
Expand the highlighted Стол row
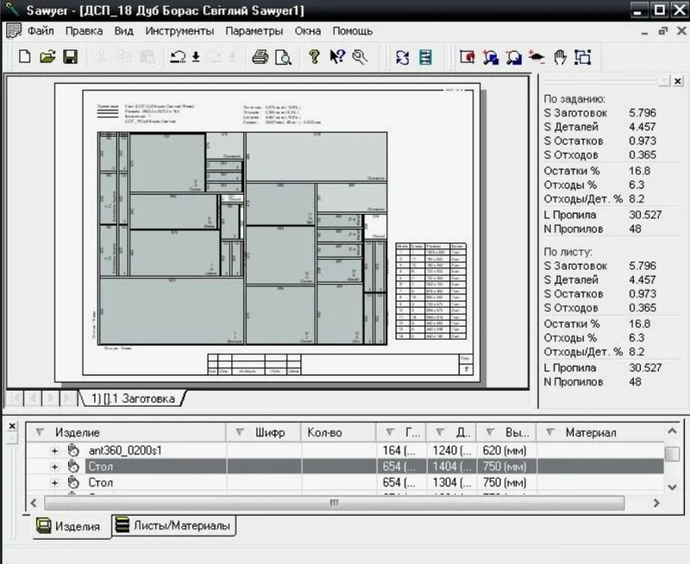click(55, 467)
